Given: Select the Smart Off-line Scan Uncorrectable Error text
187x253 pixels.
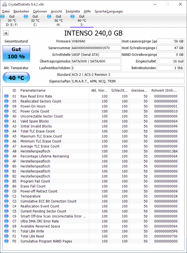Looking at the screenshot, I should pos(53,216).
